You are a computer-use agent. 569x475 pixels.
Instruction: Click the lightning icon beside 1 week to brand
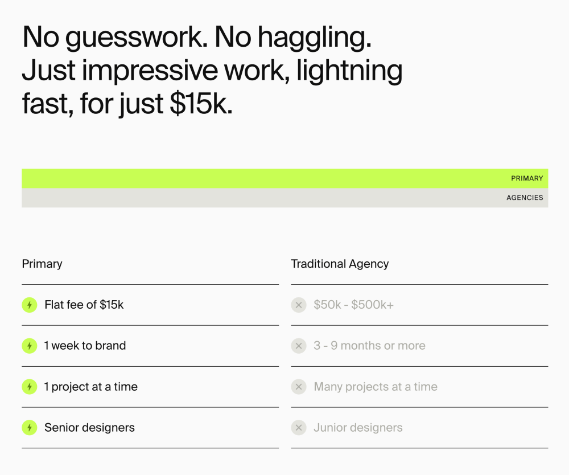coord(30,346)
